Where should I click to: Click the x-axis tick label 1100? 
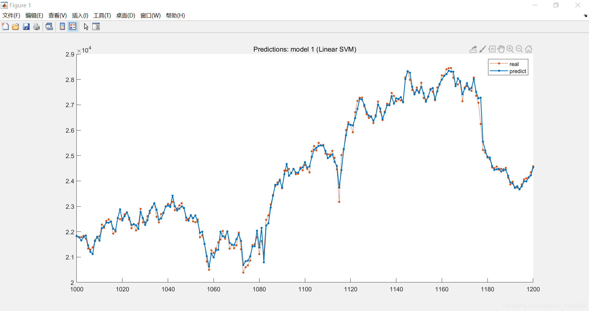pyautogui.click(x=305, y=289)
